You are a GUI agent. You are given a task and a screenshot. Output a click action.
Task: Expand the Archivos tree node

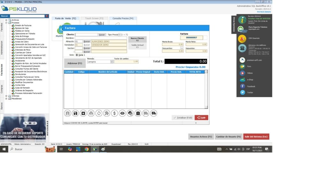pos(6,20)
